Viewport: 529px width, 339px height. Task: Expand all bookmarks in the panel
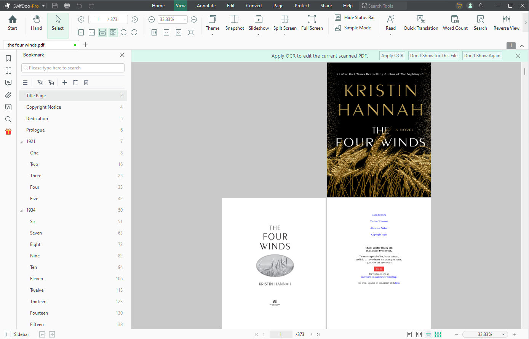click(x=40, y=82)
